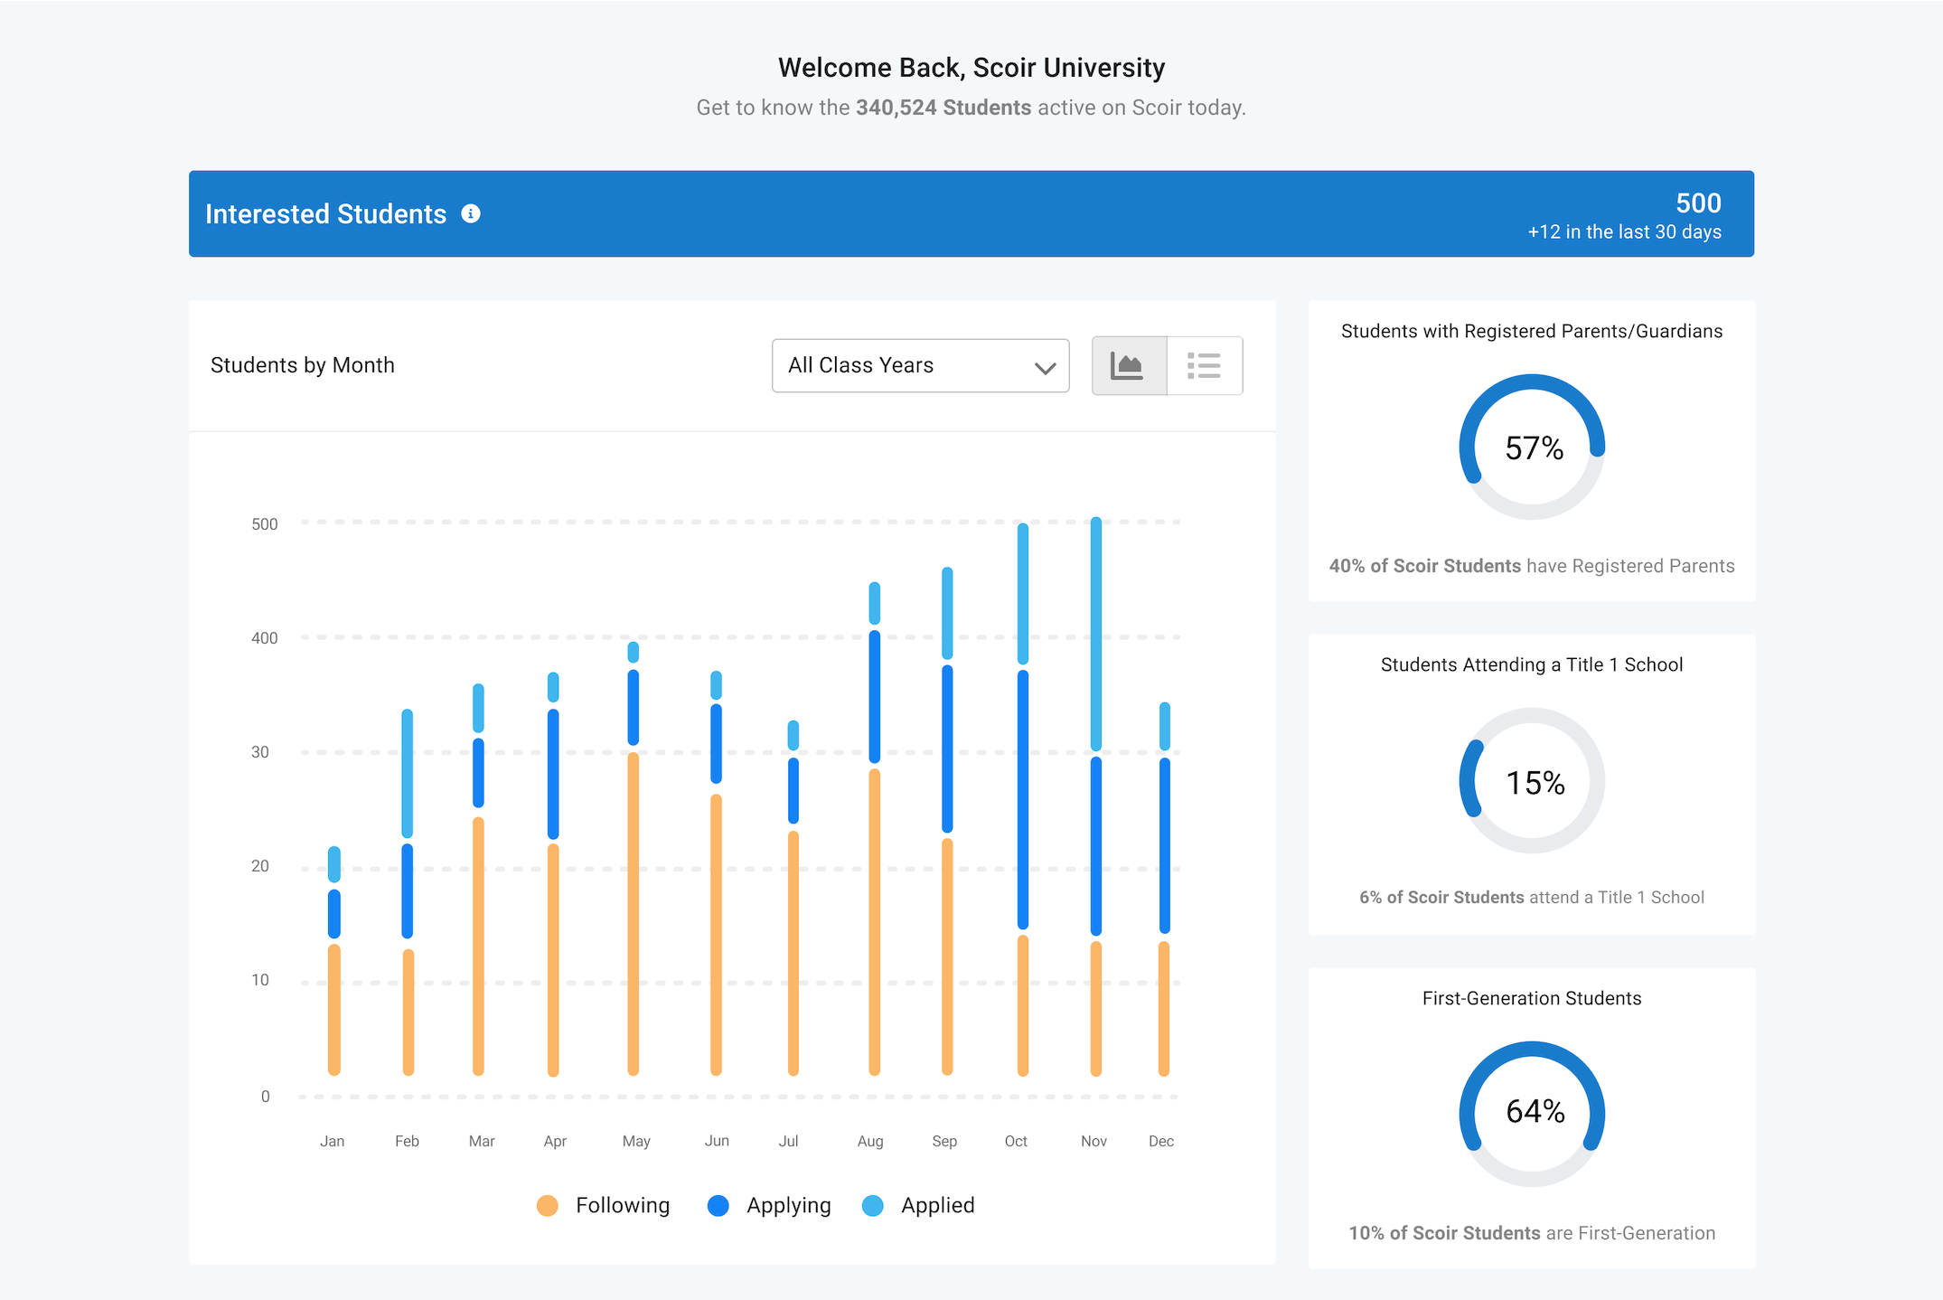Click '10% of Scoir Students' text
This screenshot has height=1300, width=1943.
click(1444, 1233)
